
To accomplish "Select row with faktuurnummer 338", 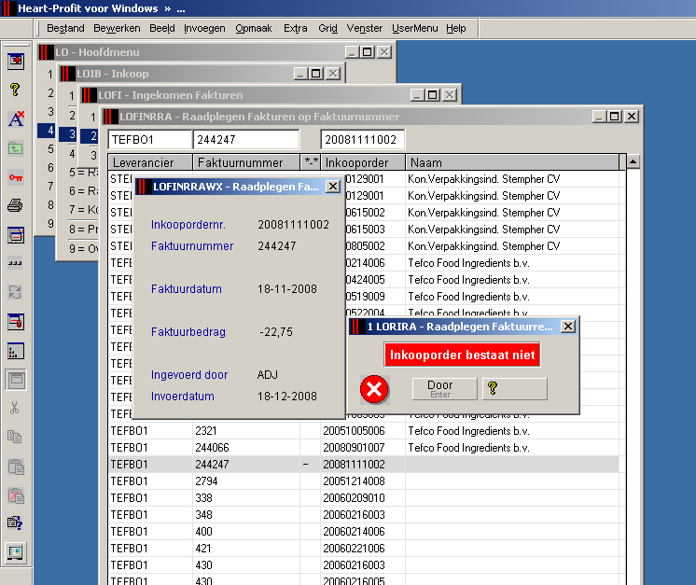I will pyautogui.click(x=364, y=498).
